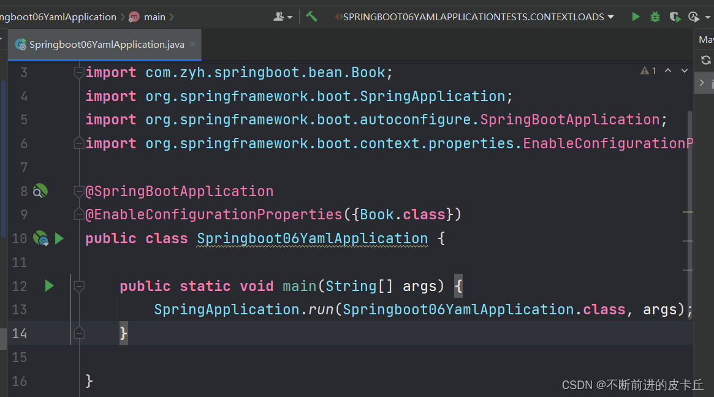Click the Maven reload refresh icon
Viewport: 714px width, 397px height.
point(706,60)
